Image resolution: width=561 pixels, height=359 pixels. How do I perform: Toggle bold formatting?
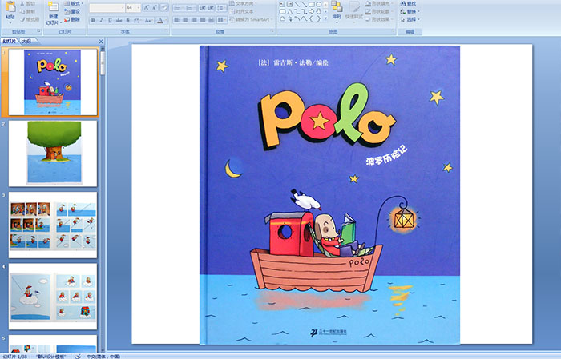pyautogui.click(x=94, y=20)
